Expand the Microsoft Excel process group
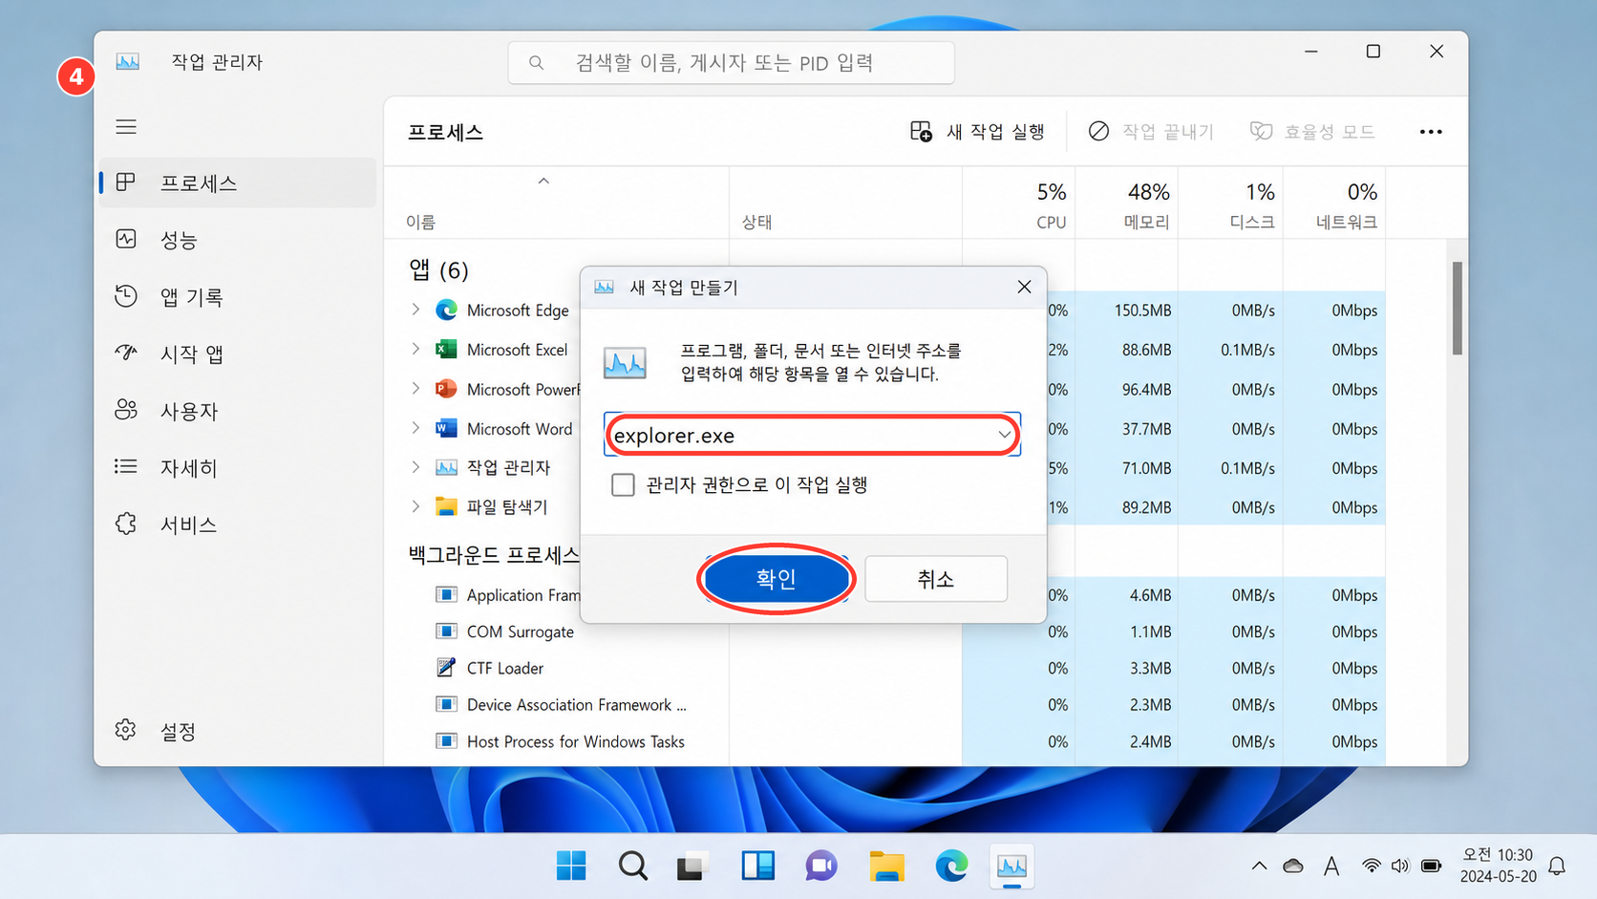The image size is (1597, 899). pos(415,350)
